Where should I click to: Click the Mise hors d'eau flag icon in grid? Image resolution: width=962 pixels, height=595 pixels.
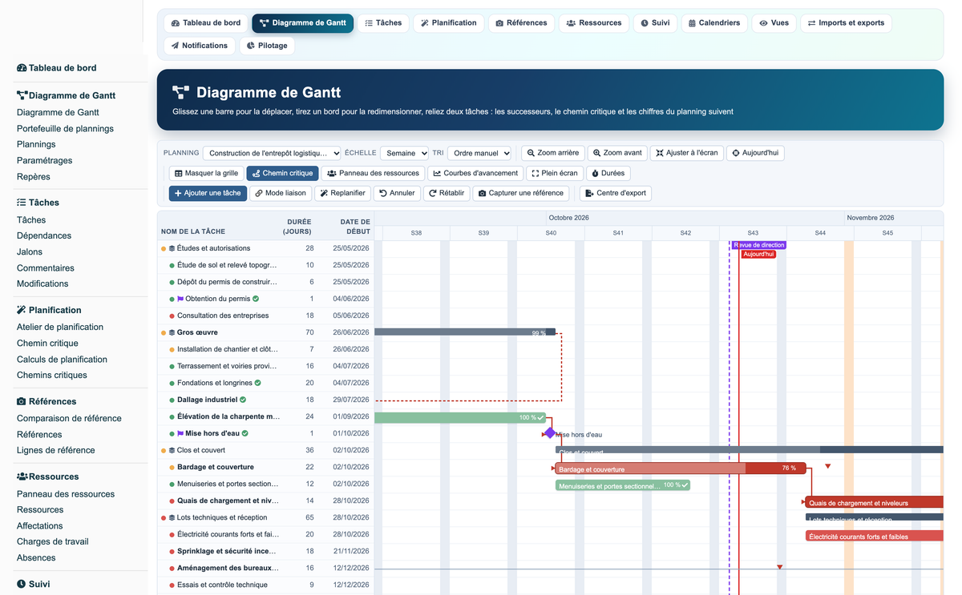click(x=180, y=433)
